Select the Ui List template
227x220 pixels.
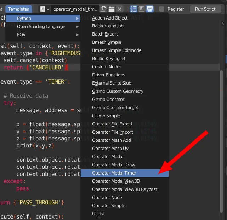[98, 214]
